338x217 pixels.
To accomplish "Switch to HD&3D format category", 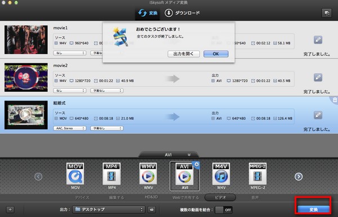I will click(x=151, y=197).
